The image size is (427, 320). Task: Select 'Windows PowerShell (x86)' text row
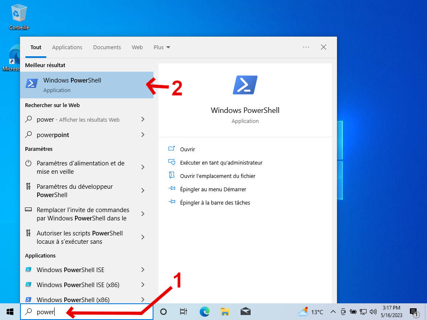73,300
